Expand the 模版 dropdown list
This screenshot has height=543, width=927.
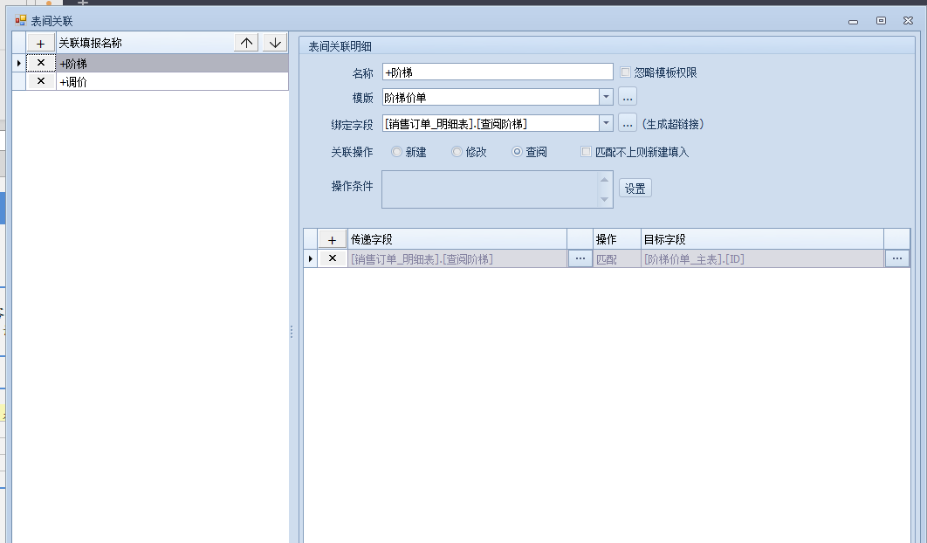pos(606,97)
